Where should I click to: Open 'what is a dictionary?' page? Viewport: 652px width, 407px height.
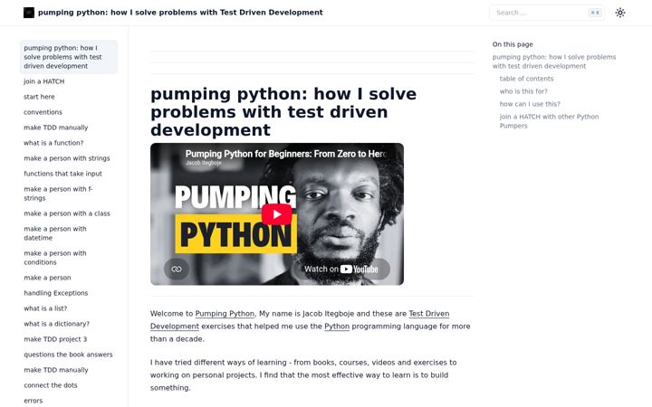(x=56, y=324)
